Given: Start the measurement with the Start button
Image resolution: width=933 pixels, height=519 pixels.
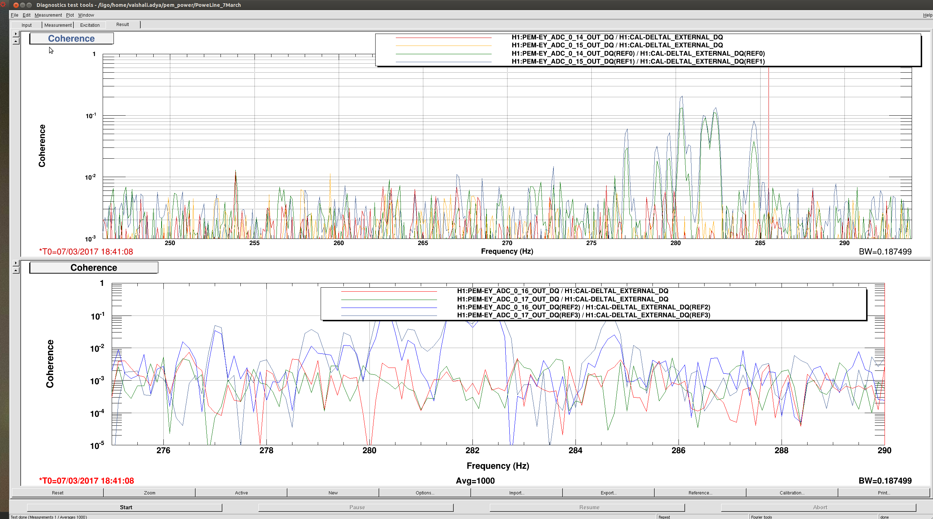Looking at the screenshot, I should tap(125, 507).
